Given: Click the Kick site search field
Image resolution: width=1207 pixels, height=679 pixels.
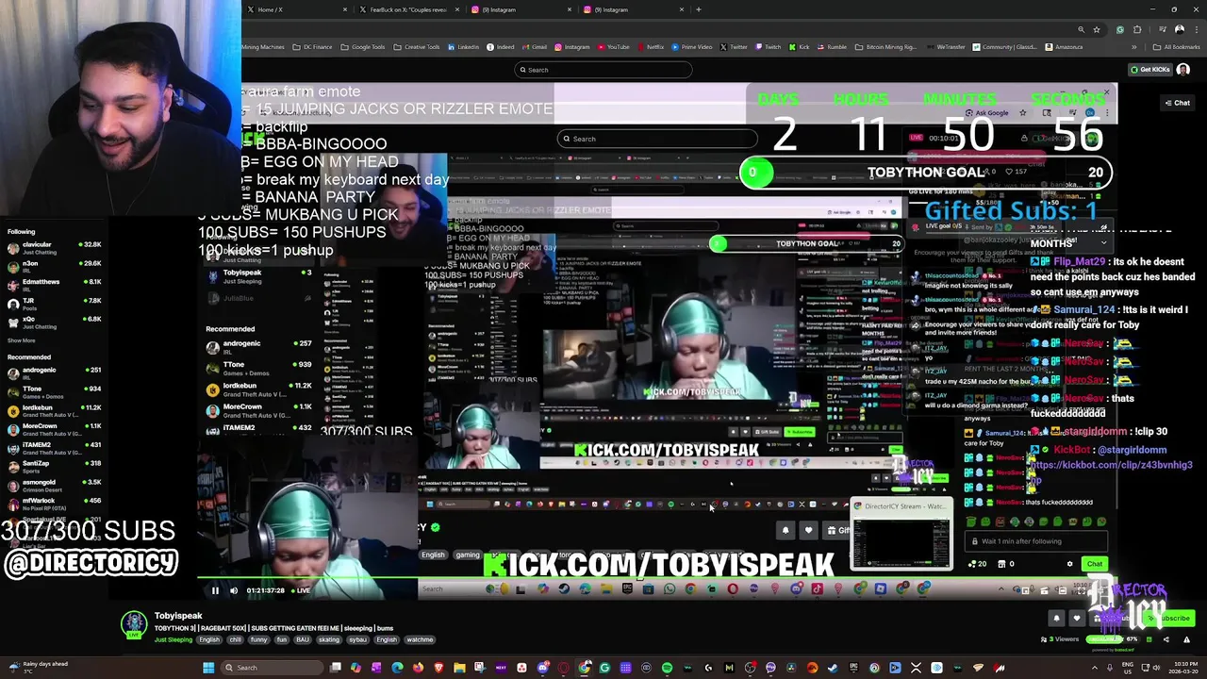Looking at the screenshot, I should coord(603,70).
